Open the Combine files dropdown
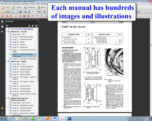152x121 pixels. click(17, 7)
